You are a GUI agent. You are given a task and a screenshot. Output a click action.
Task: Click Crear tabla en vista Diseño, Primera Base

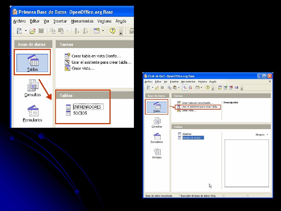coord(93,56)
